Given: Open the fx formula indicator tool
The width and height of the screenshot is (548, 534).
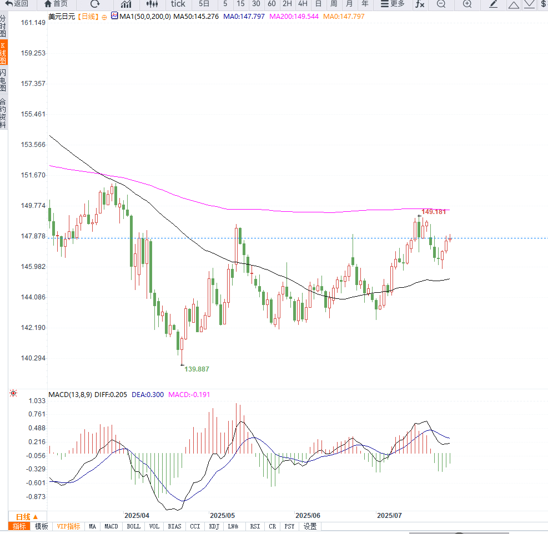Looking at the screenshot, I should pos(420,4).
